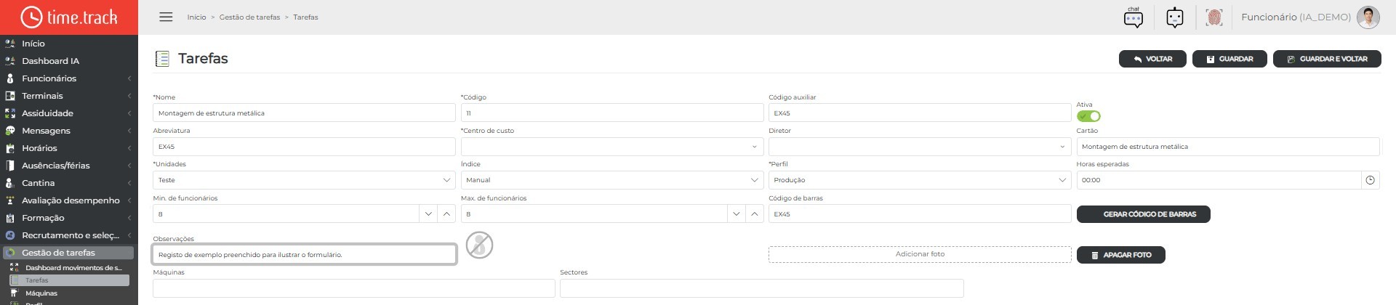Click the Horários sidebar icon

click(10, 148)
